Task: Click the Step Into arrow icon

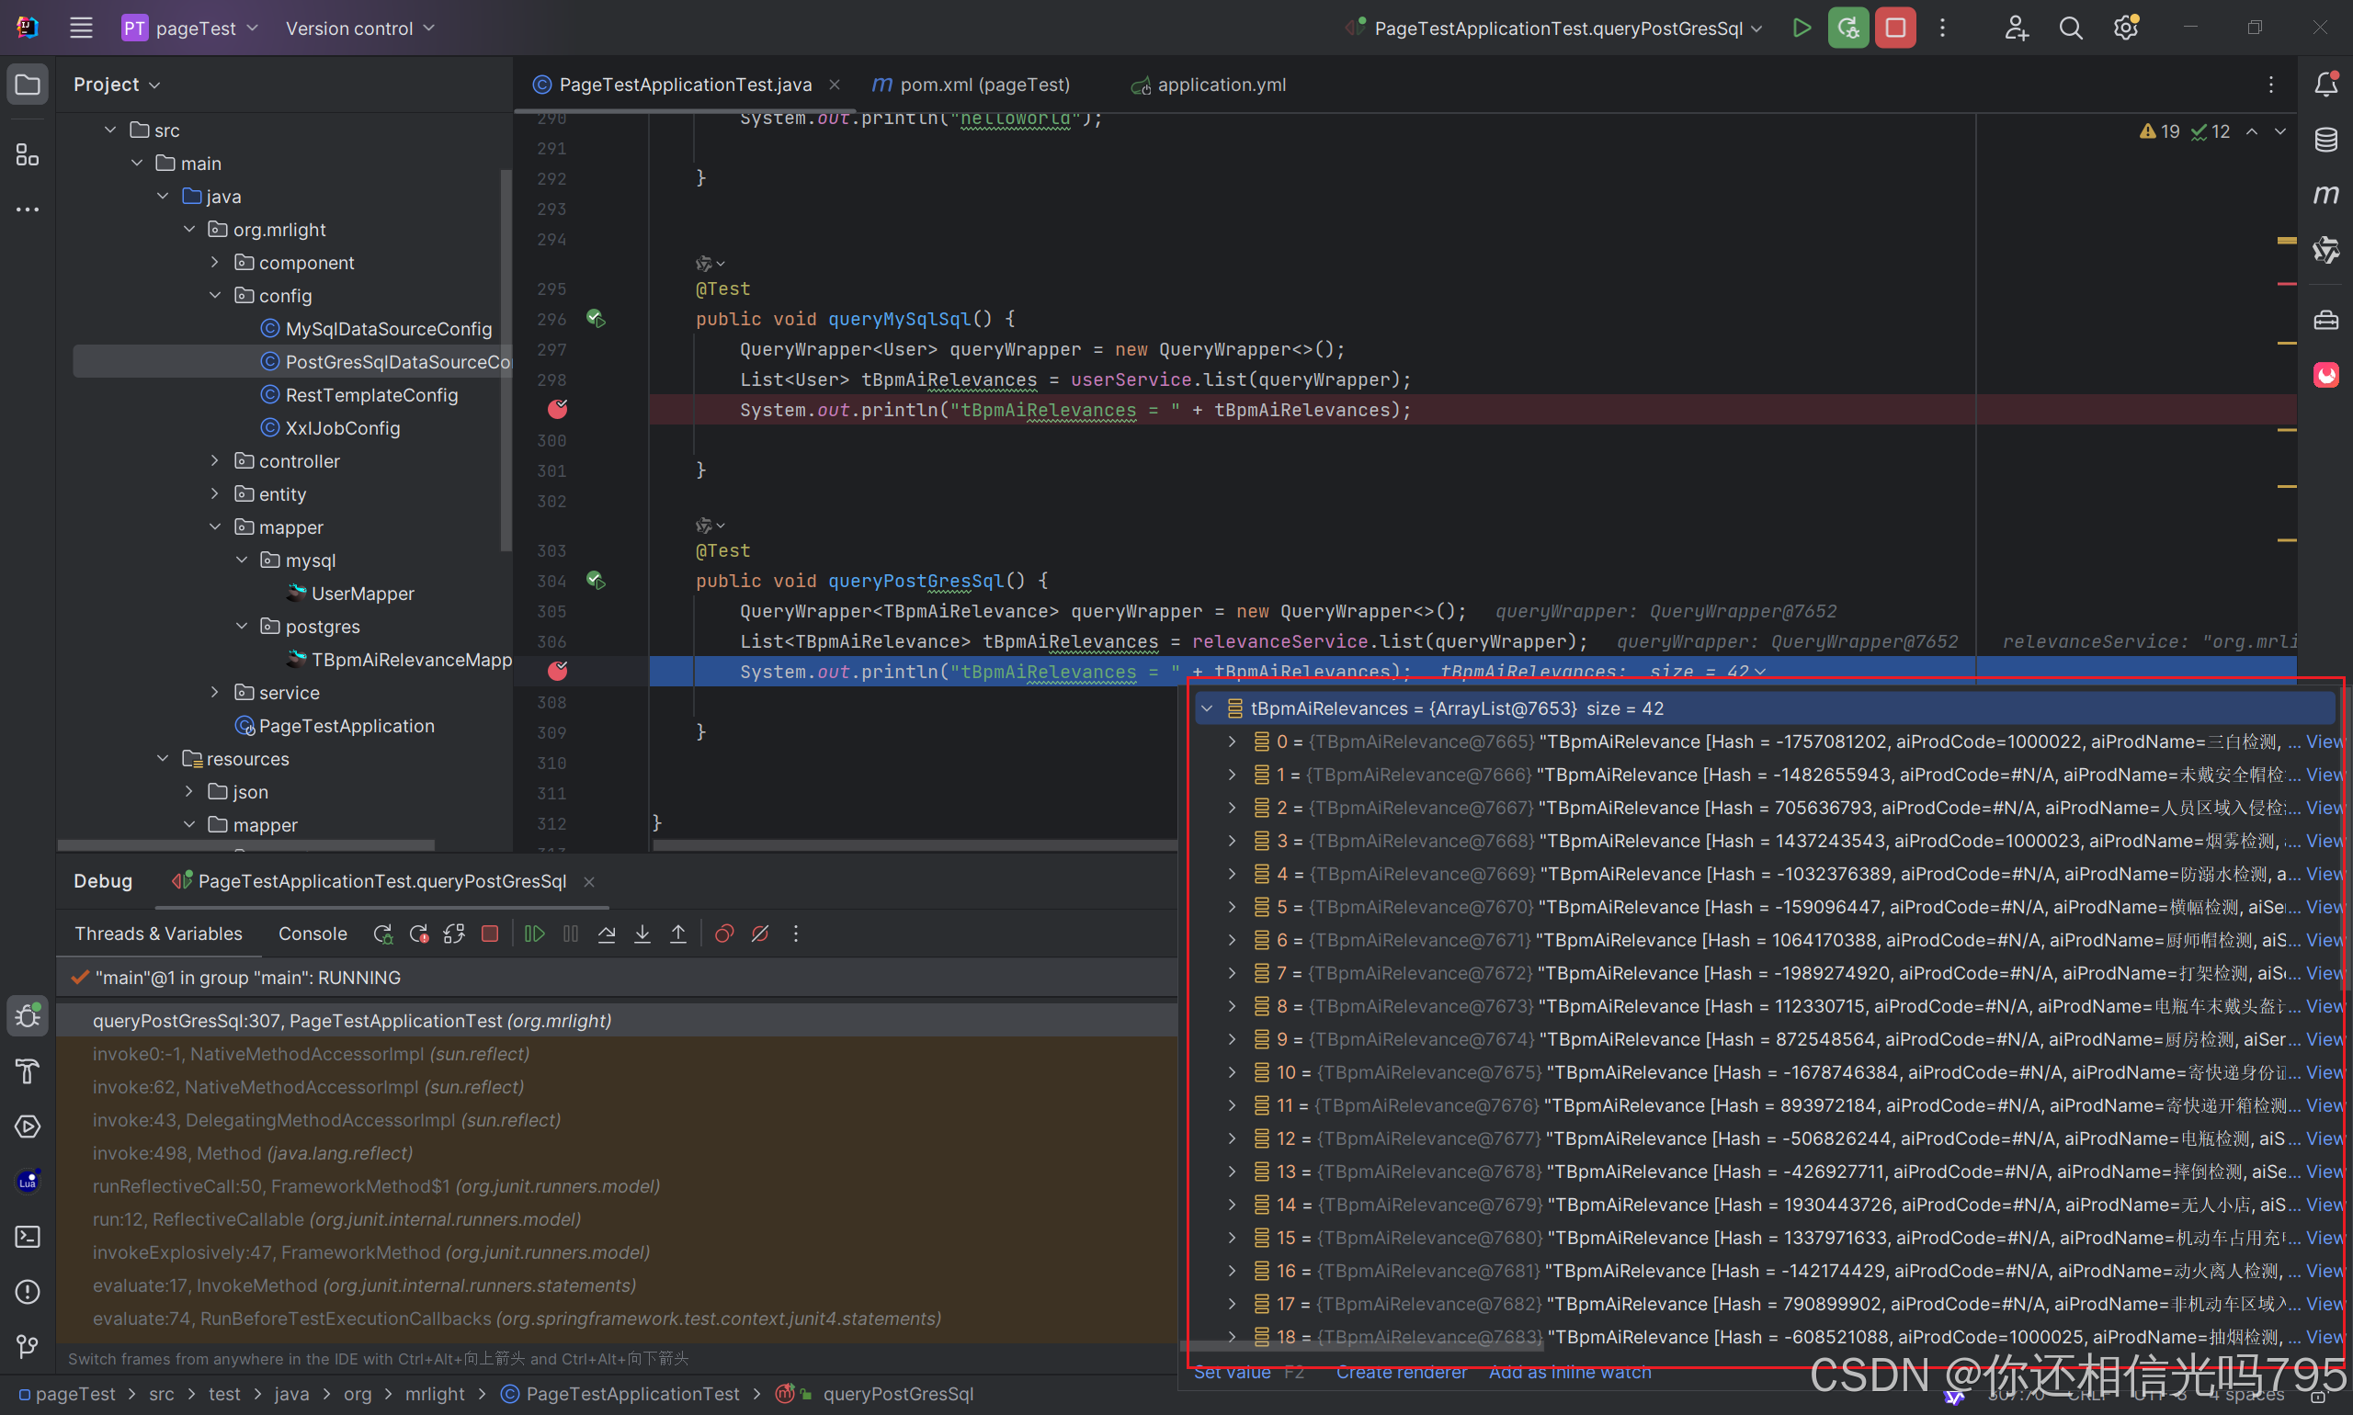Action: click(x=642, y=934)
